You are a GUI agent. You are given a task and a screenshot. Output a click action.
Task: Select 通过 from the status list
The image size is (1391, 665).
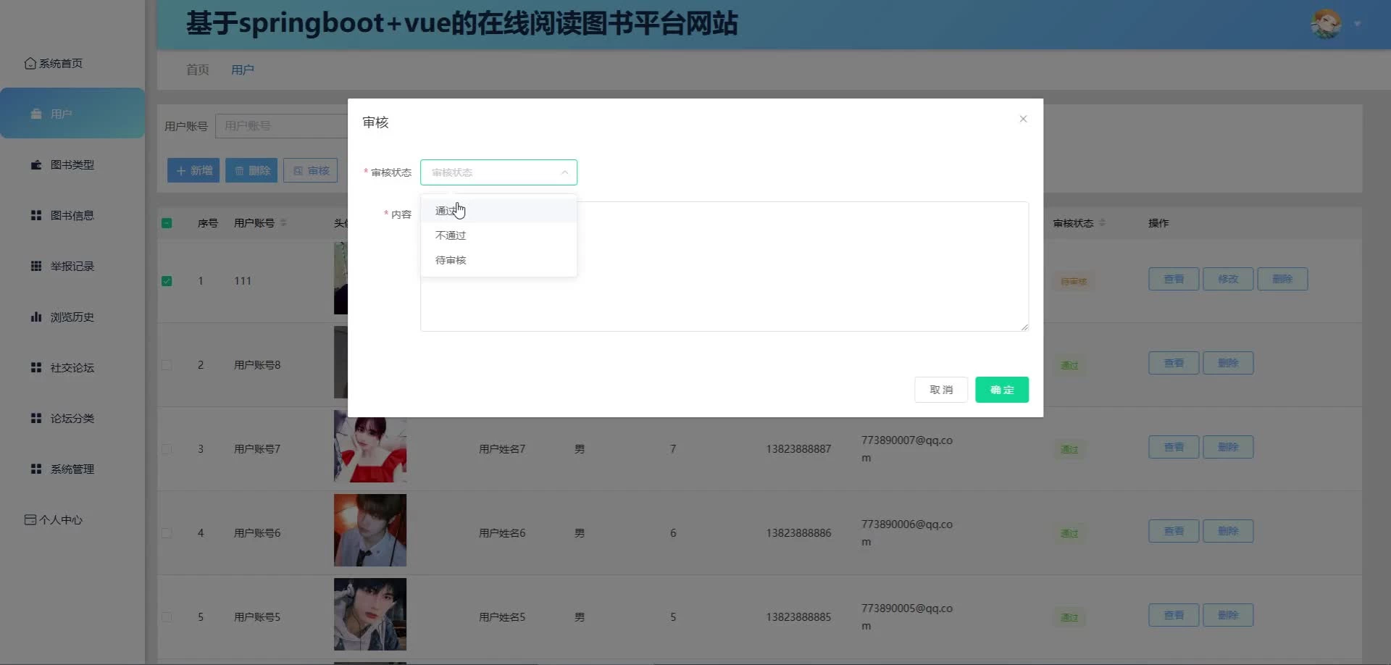[498, 211]
